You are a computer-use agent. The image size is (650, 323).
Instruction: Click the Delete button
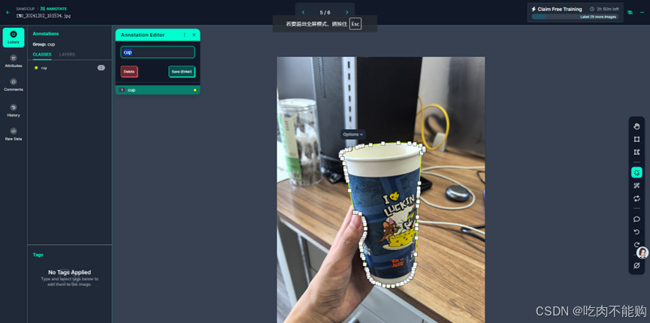coord(129,71)
